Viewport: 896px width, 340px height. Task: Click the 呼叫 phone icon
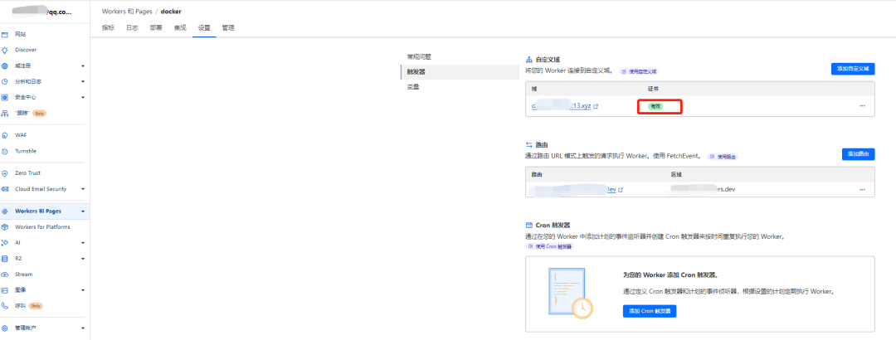[5, 306]
